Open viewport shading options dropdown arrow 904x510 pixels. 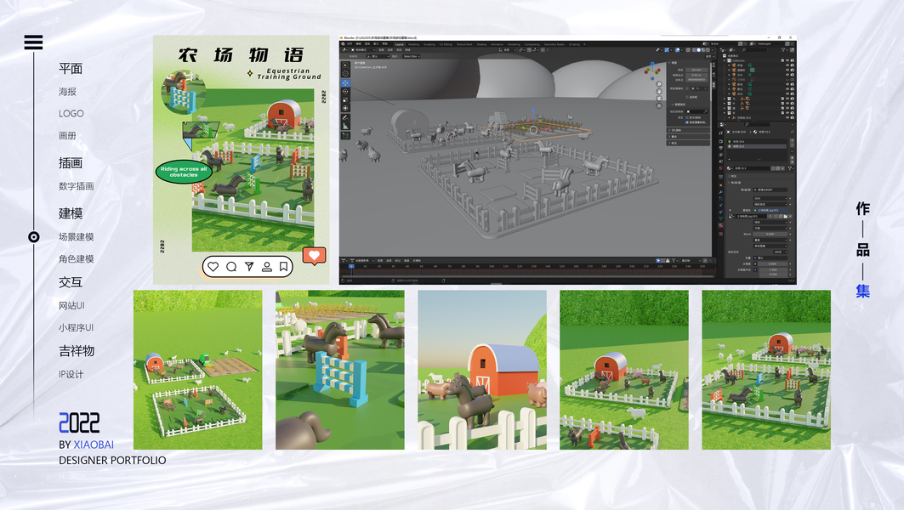tap(713, 50)
